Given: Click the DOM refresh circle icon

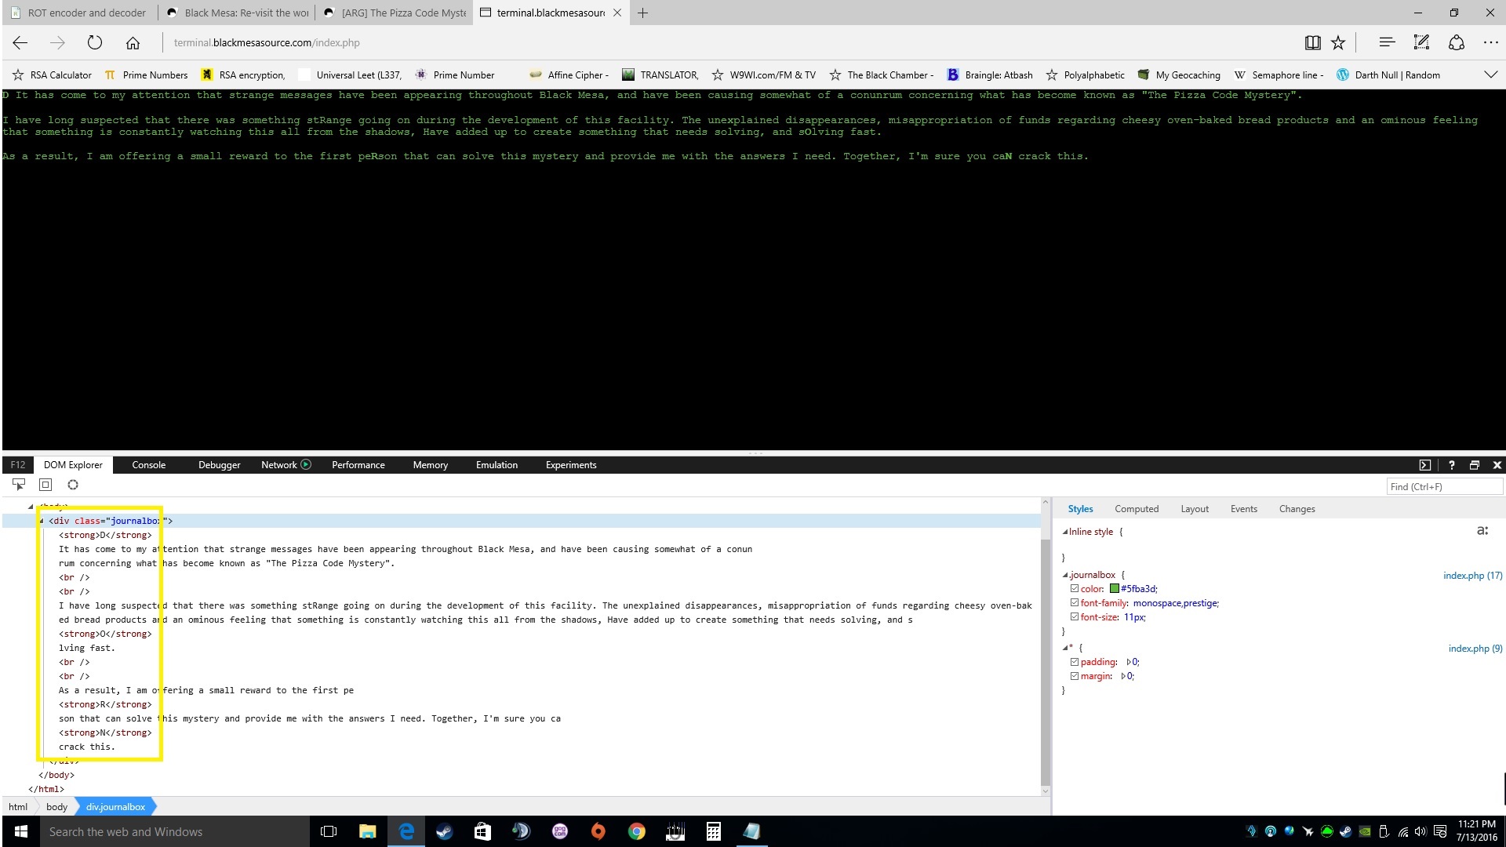Looking at the screenshot, I should (x=73, y=485).
